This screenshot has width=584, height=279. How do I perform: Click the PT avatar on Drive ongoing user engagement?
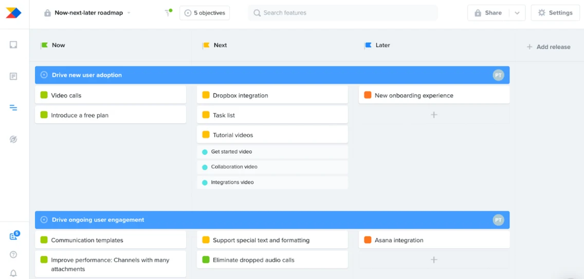click(x=498, y=220)
